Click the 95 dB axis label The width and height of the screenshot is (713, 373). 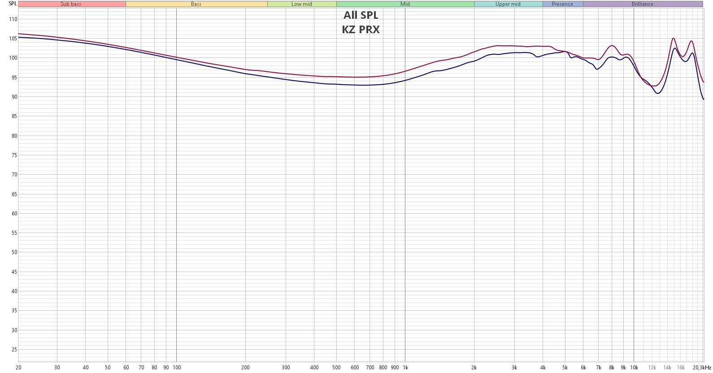14,78
